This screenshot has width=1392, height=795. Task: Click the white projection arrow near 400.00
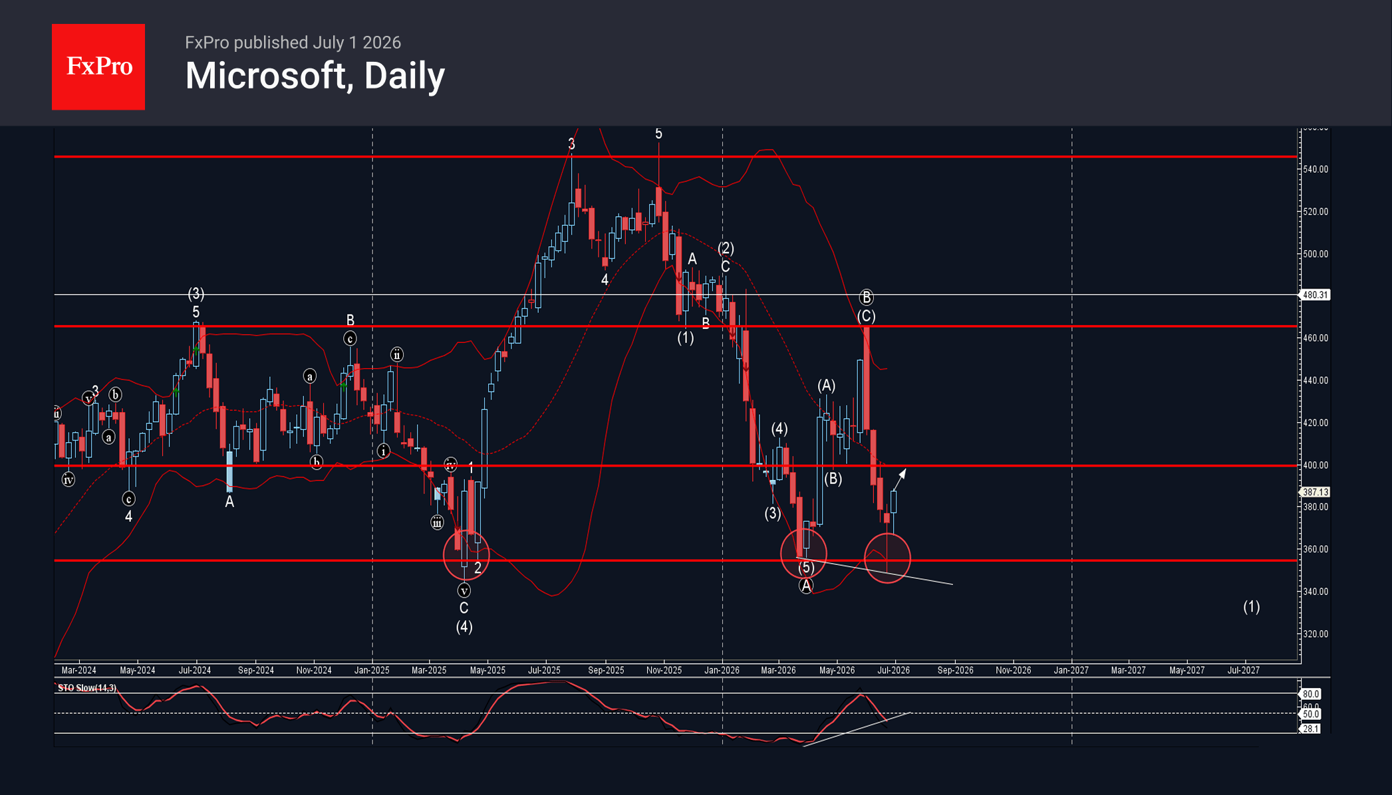899,479
